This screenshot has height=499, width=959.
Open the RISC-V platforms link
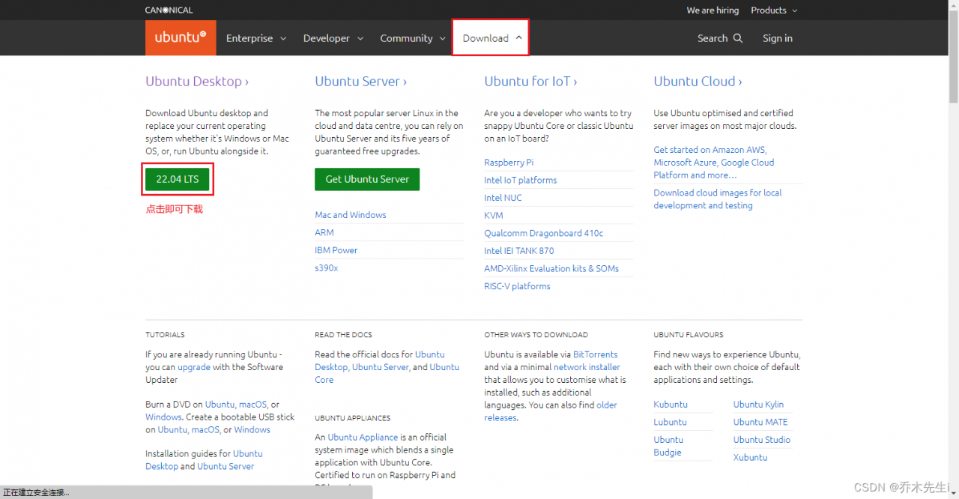517,286
